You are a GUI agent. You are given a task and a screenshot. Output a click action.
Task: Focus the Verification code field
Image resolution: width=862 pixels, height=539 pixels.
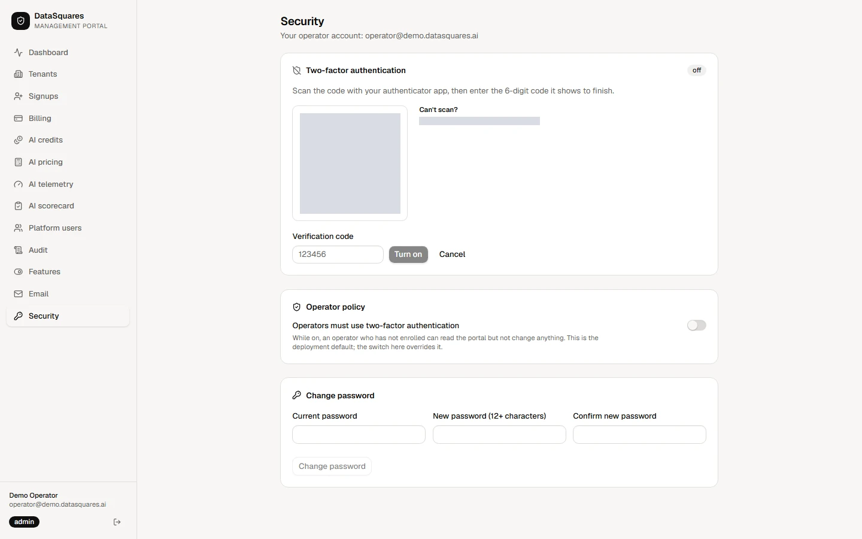[x=338, y=255]
